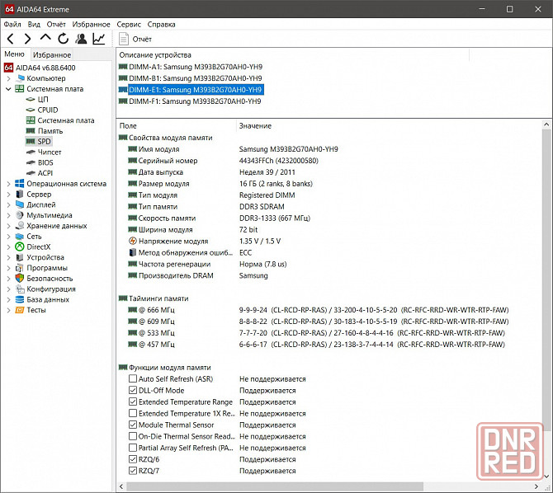Switch to the Избранное sidebar tab
The height and width of the screenshot is (493, 553).
click(52, 55)
